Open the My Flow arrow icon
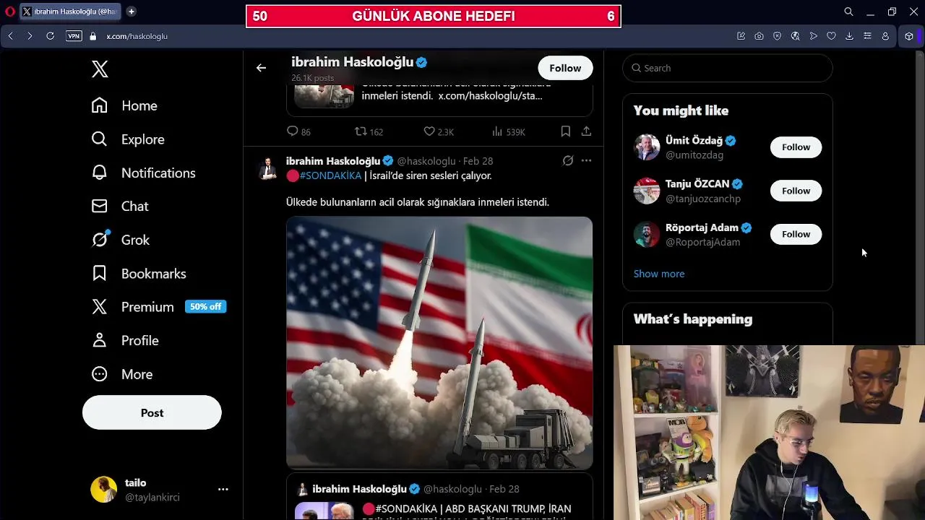The image size is (925, 520). (813, 36)
